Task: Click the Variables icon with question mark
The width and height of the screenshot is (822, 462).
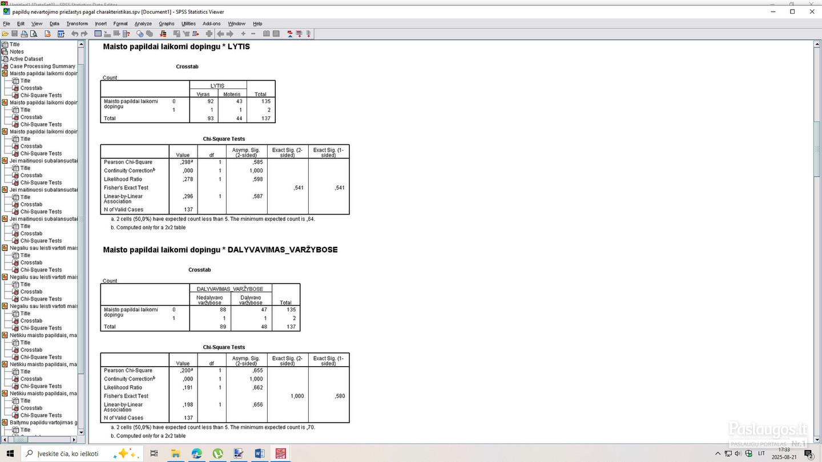Action: point(126,34)
